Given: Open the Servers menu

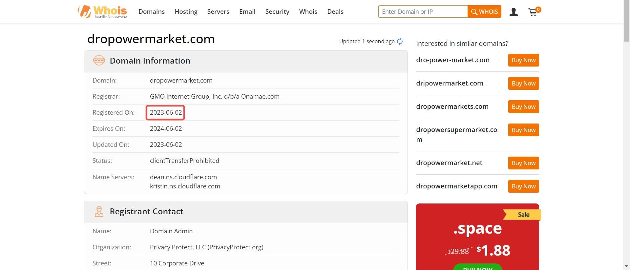Looking at the screenshot, I should [x=218, y=11].
